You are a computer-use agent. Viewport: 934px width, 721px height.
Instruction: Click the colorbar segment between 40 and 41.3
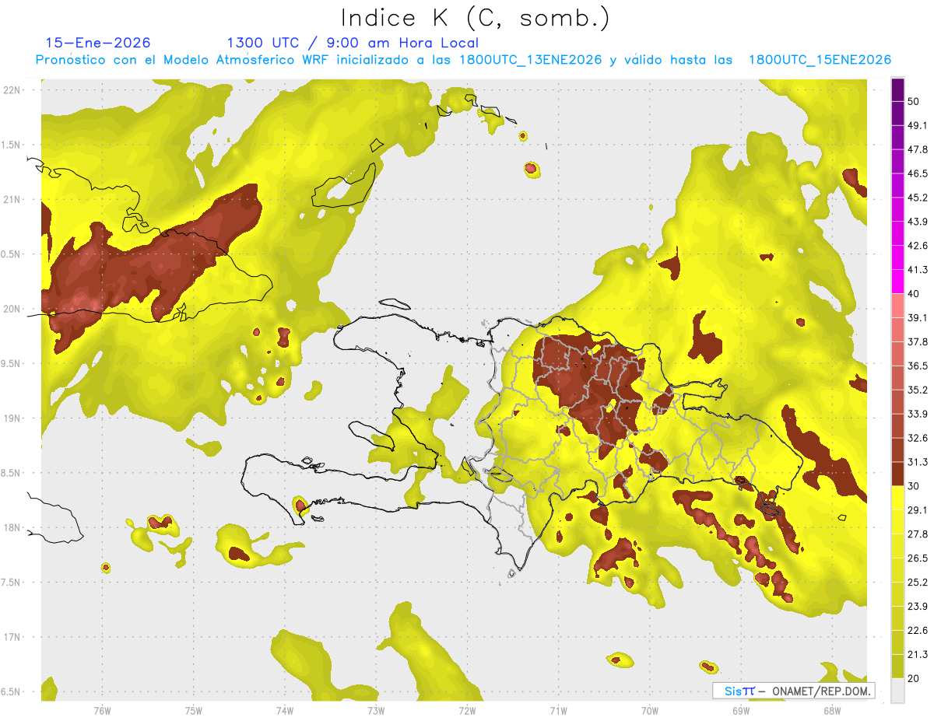click(898, 282)
